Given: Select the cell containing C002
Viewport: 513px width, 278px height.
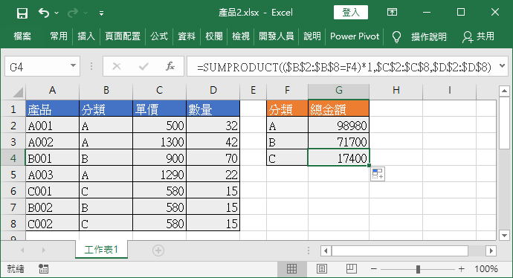Looking at the screenshot, I should click(x=52, y=224).
